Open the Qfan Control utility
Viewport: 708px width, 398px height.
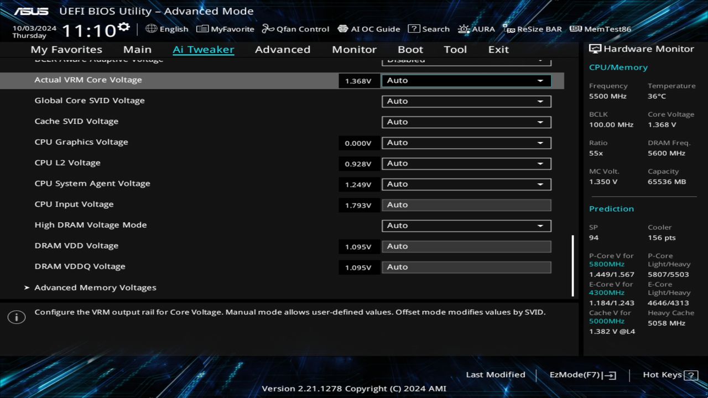click(x=295, y=29)
